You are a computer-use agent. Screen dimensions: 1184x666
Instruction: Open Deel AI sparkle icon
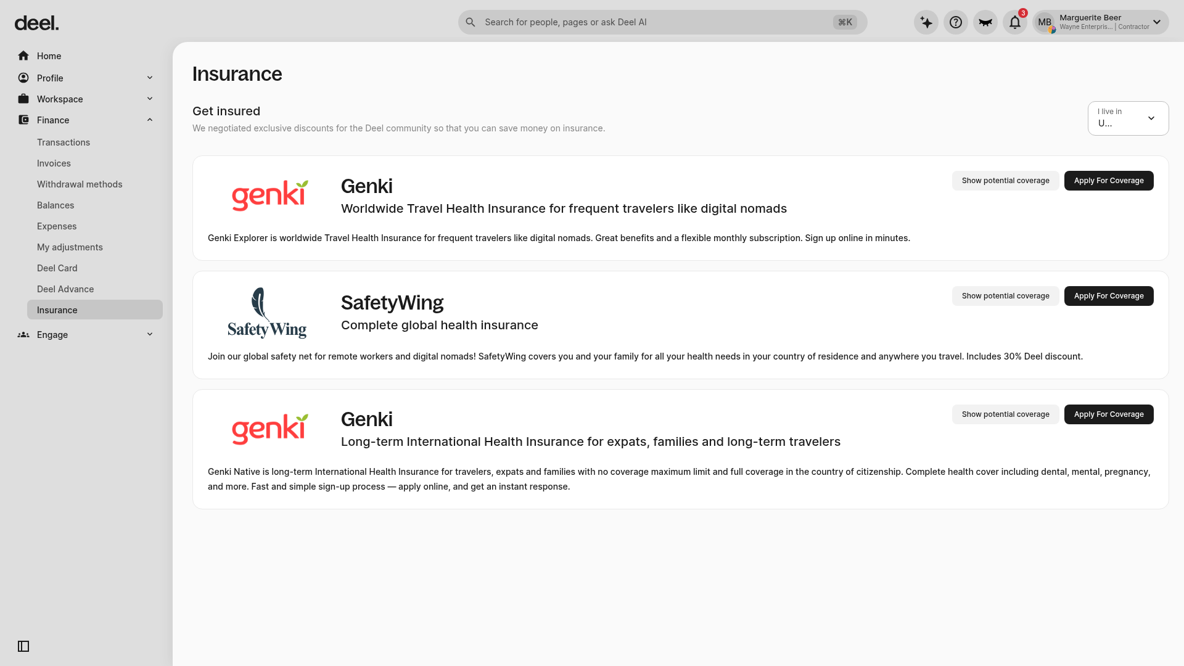(x=926, y=22)
